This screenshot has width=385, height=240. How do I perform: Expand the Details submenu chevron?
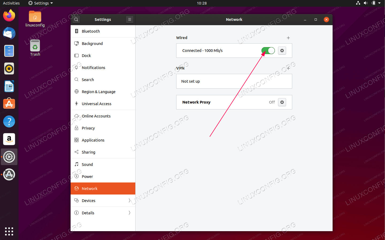tap(129, 213)
